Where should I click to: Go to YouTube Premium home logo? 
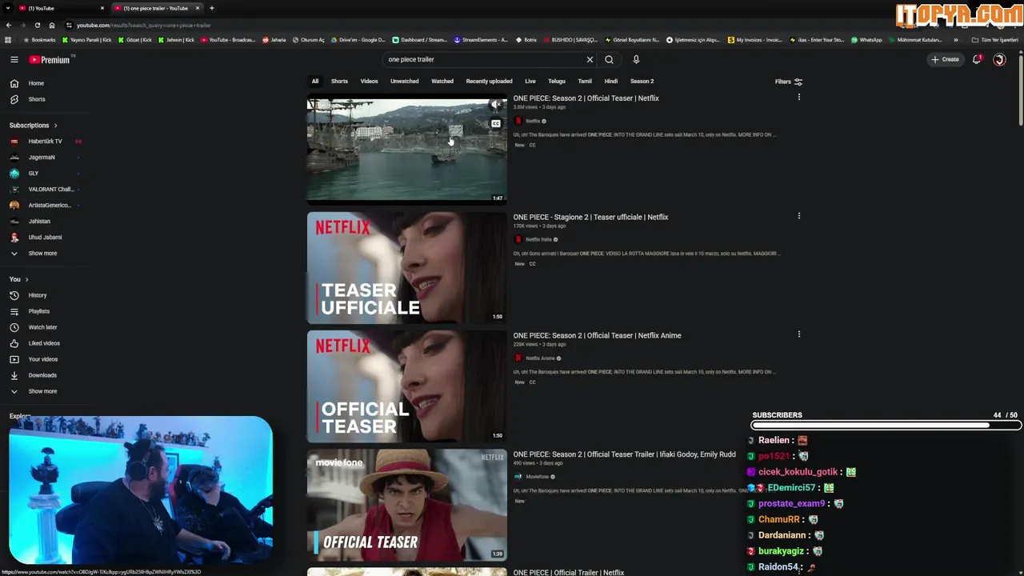pos(50,60)
